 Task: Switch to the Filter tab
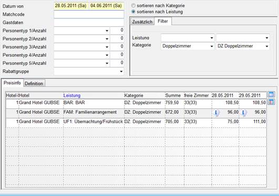coord(163,21)
